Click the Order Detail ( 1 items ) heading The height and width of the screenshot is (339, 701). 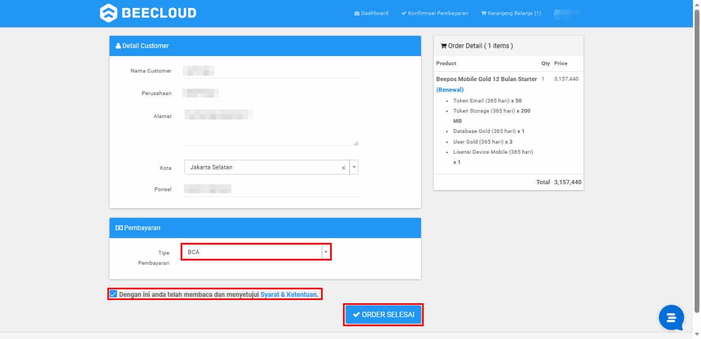476,46
